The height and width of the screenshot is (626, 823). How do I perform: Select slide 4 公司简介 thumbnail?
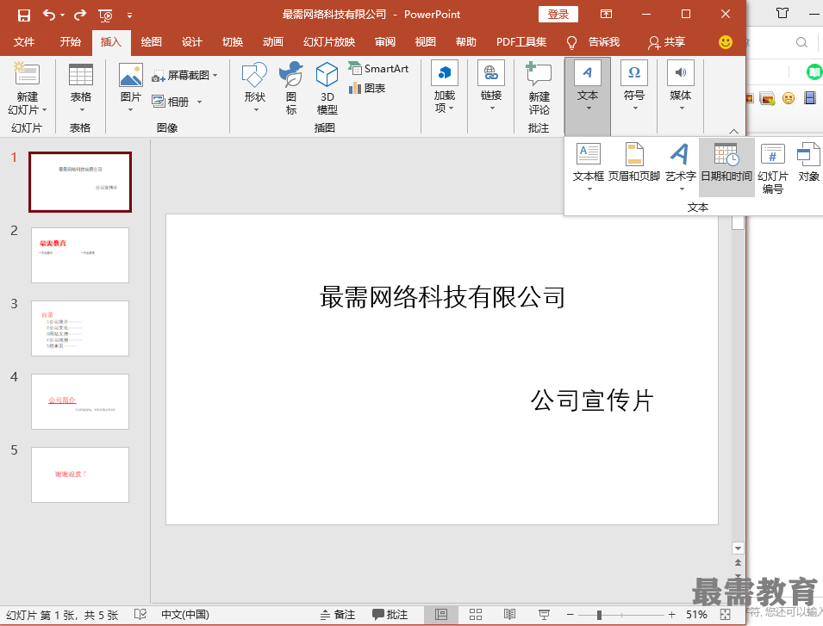(x=80, y=401)
